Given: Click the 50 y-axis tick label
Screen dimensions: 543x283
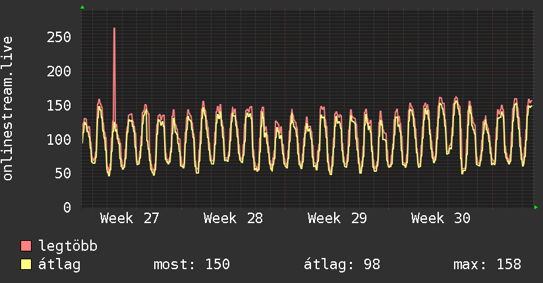Looking at the screenshot, I should [63, 174].
